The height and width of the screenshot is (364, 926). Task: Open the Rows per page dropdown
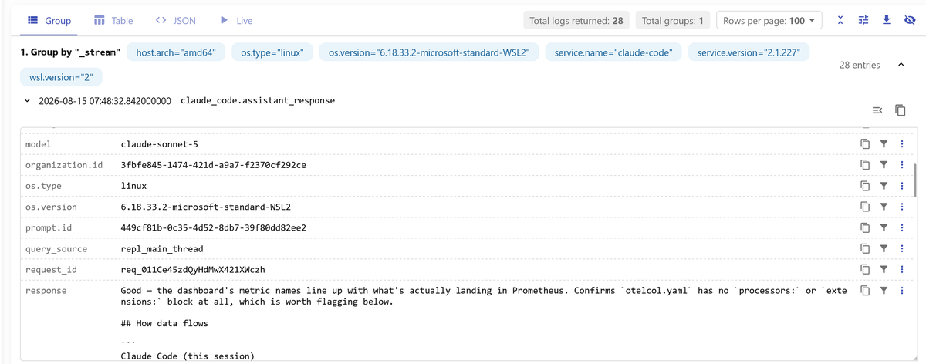click(x=769, y=21)
